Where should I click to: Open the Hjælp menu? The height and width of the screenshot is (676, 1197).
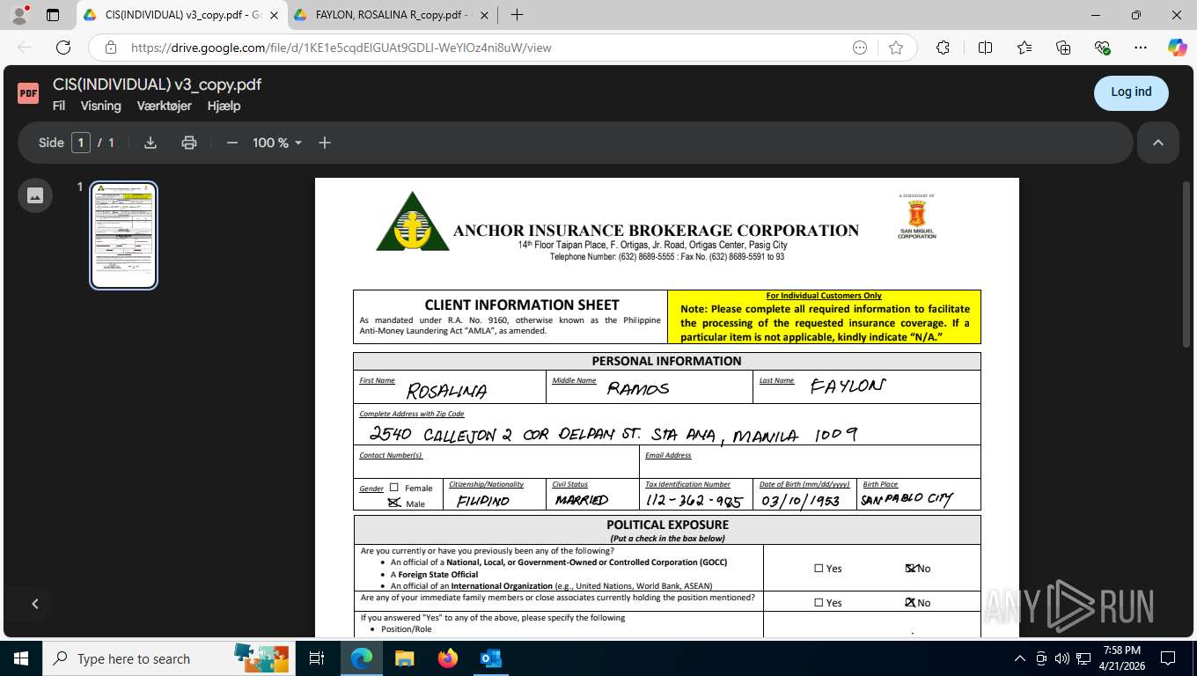(x=224, y=106)
